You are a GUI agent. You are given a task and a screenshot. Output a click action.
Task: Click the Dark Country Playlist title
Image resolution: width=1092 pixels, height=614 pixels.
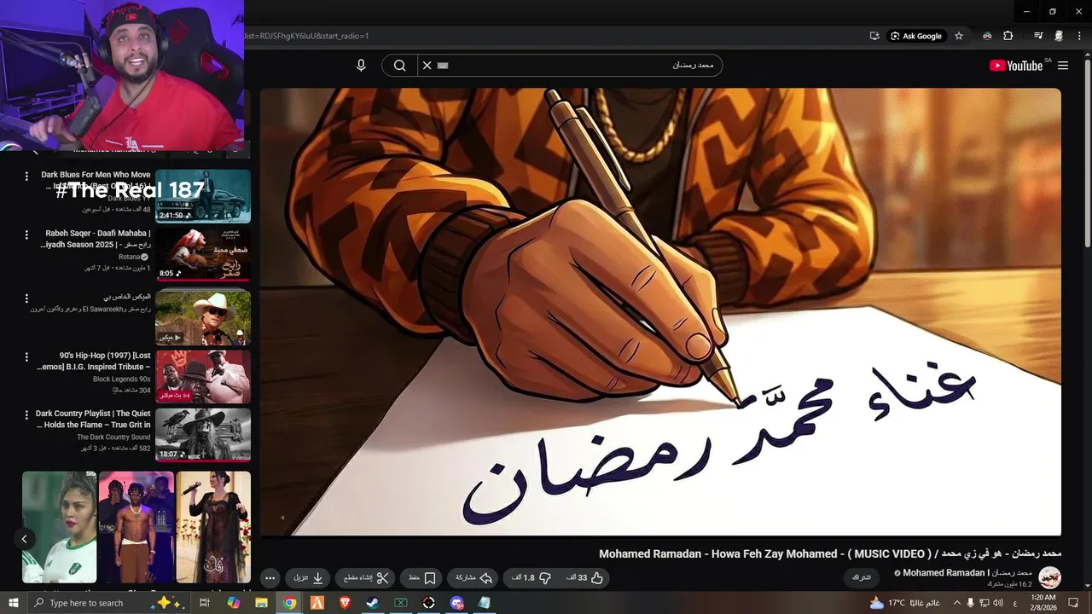tap(92, 419)
